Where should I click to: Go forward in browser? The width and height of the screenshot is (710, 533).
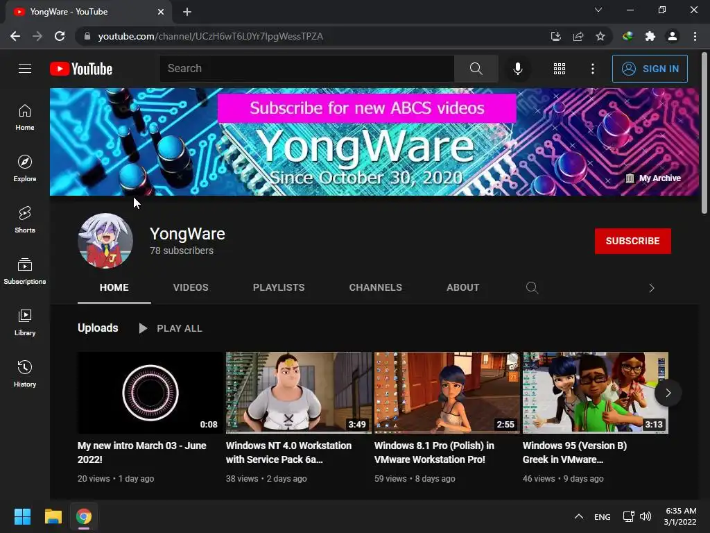[37, 36]
